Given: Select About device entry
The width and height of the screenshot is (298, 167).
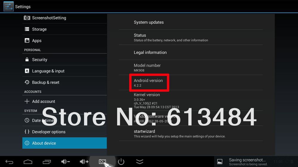Looking at the screenshot, I should [64, 143].
